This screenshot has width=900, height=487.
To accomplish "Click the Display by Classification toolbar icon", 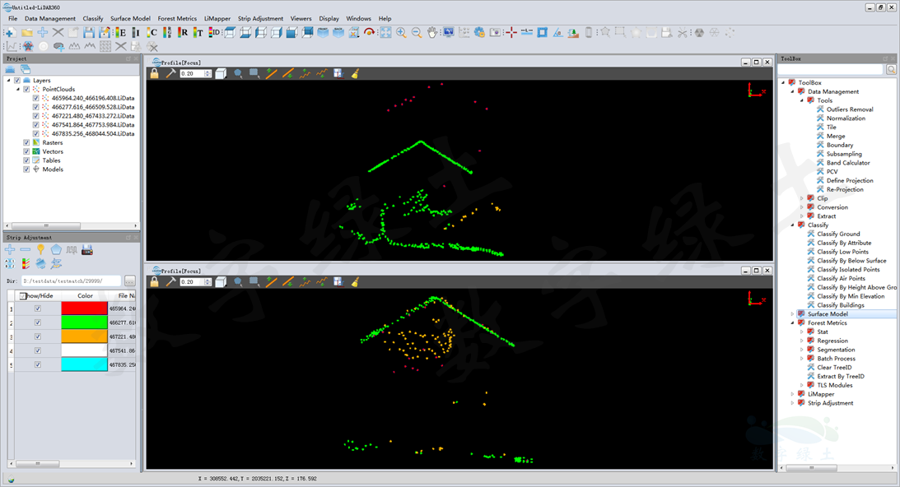I will tap(152, 33).
